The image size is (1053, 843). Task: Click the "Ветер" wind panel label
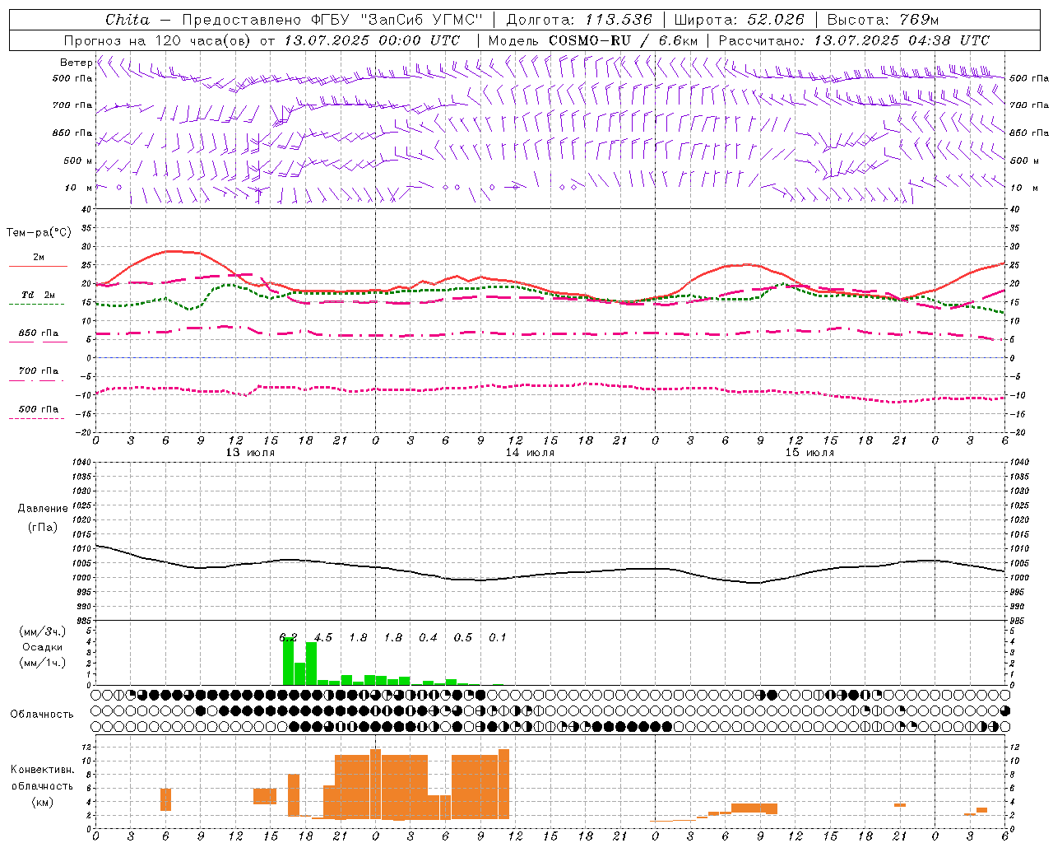tap(76, 63)
